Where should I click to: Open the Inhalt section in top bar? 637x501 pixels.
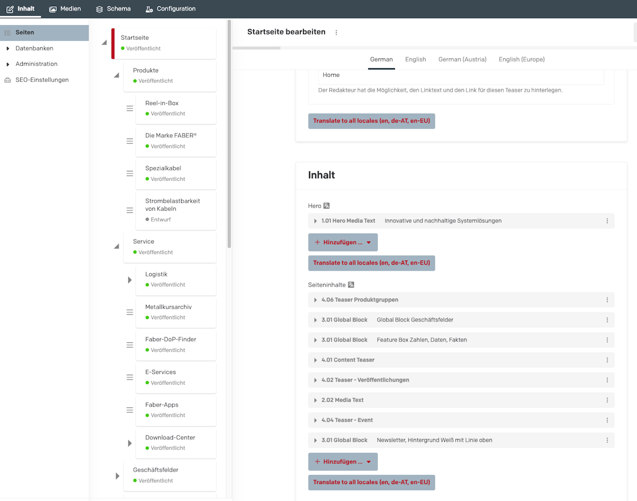pos(21,8)
